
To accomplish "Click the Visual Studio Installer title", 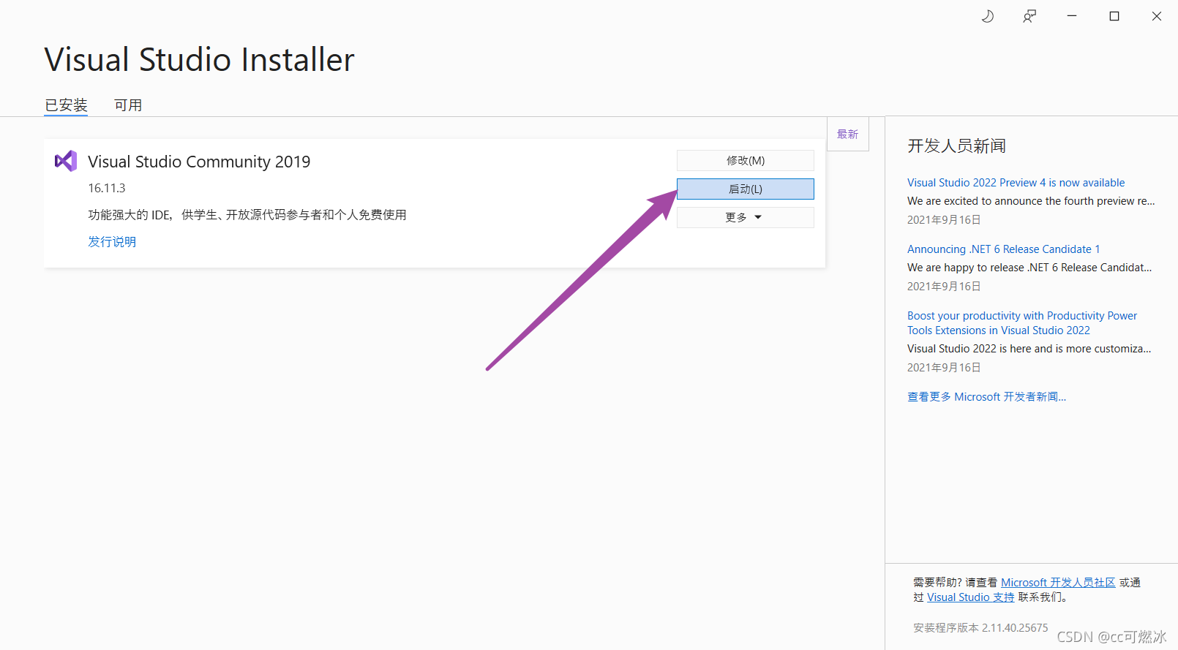I will (199, 60).
